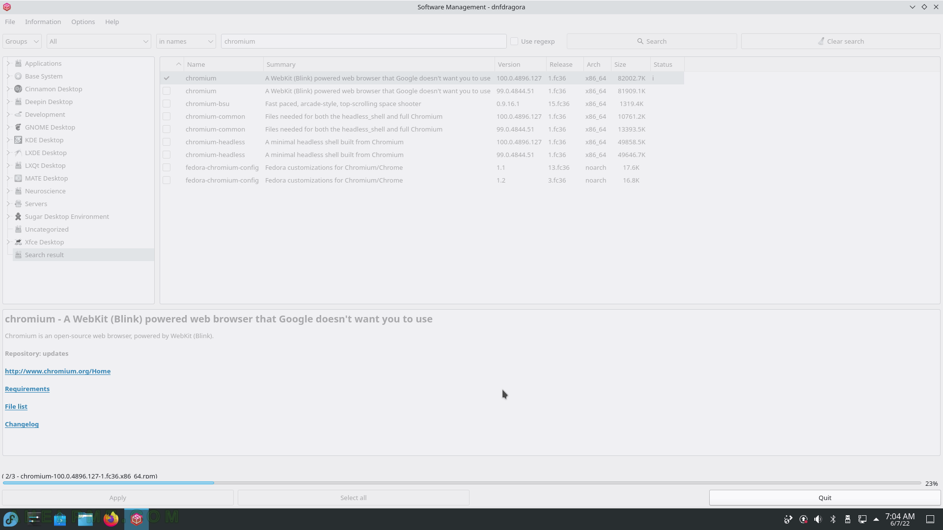Sort the package list by Size column
This screenshot has width=943, height=530.
tap(631, 64)
